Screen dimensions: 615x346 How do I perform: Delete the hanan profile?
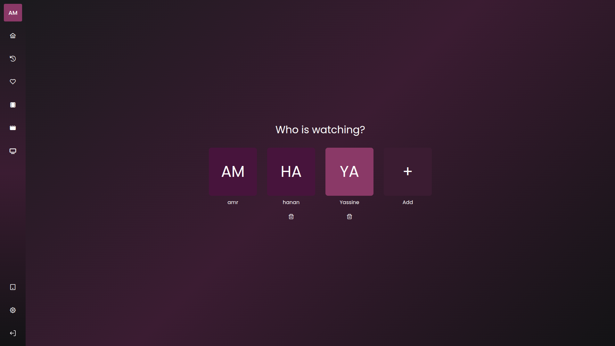coord(291,217)
